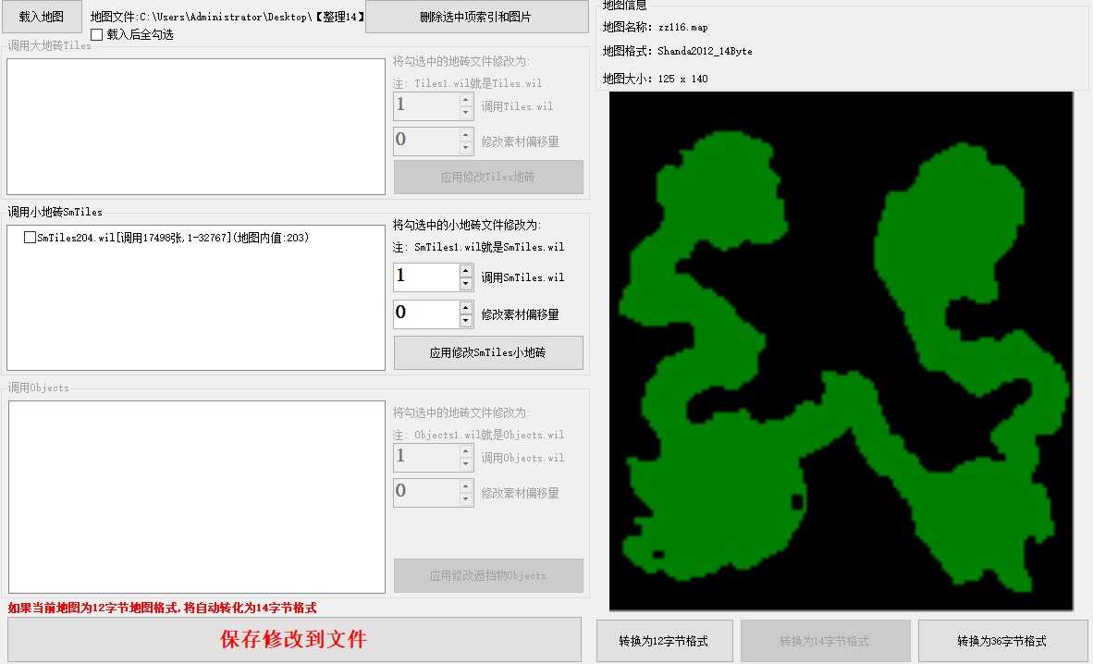This screenshot has height=664, width=1093.
Task: Click 删除选中项索引和图片 button
Action: (476, 17)
